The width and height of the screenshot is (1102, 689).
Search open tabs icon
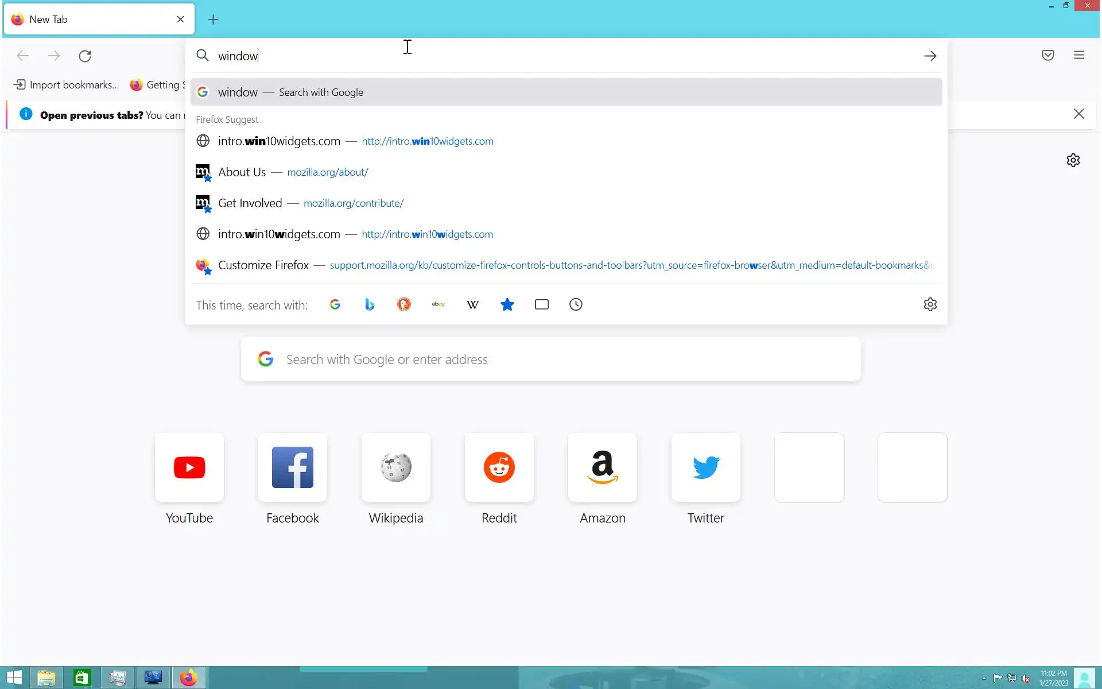coord(542,304)
